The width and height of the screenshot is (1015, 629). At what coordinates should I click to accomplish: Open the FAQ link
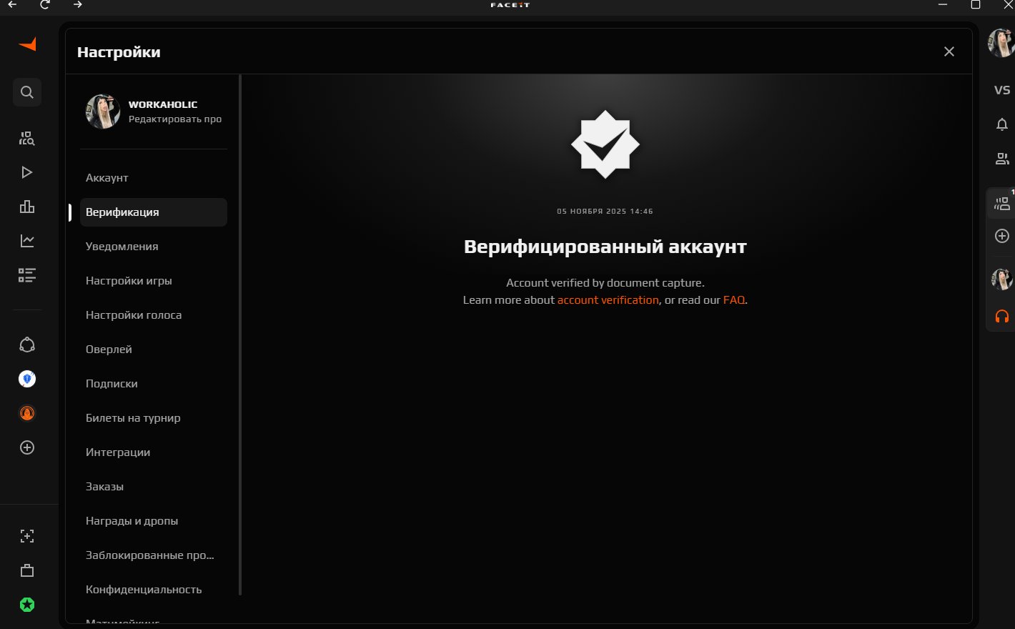coord(734,300)
